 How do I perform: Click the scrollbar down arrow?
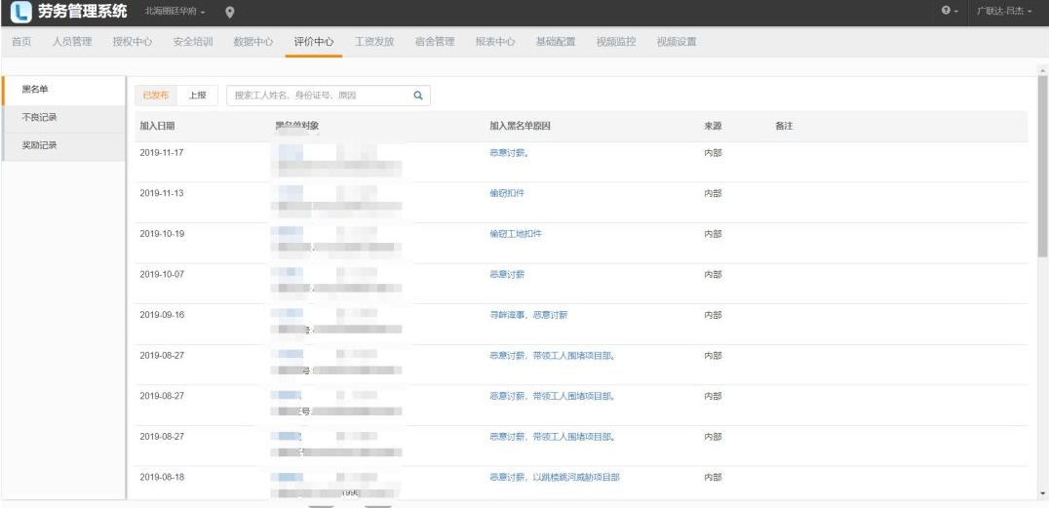point(1042,493)
